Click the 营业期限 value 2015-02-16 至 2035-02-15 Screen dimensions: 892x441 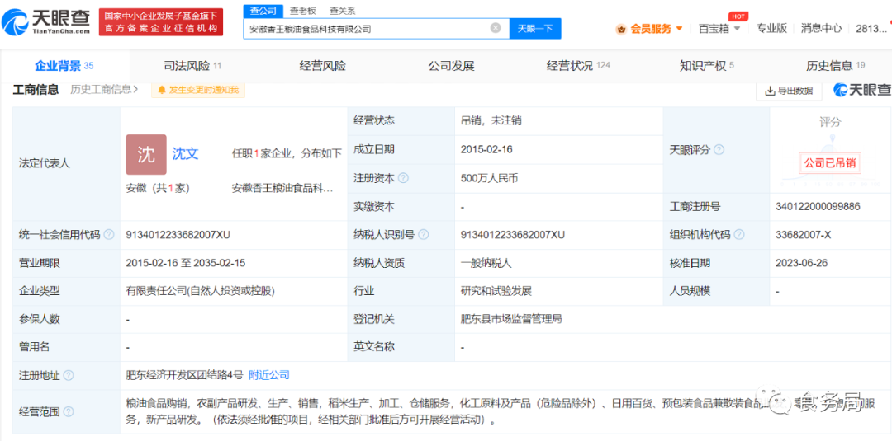(x=186, y=263)
